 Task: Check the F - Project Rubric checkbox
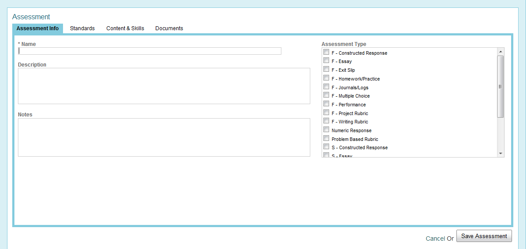pos(326,112)
